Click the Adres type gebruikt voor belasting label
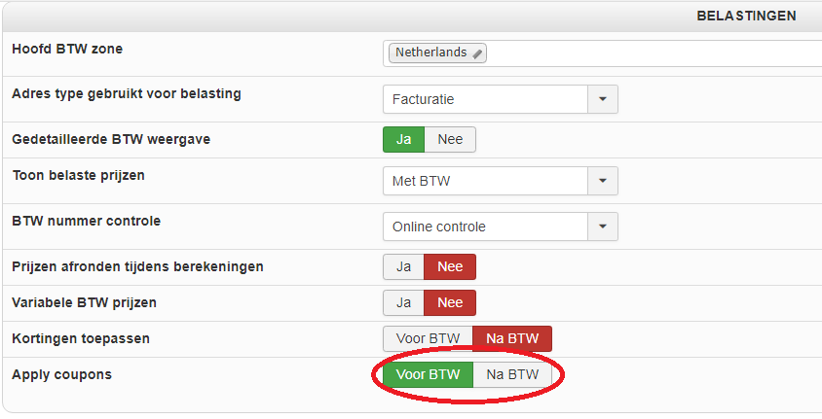The image size is (822, 419). 127,94
